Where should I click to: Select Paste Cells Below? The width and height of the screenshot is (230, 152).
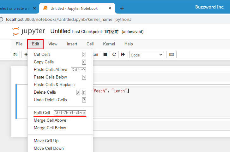point(60,77)
